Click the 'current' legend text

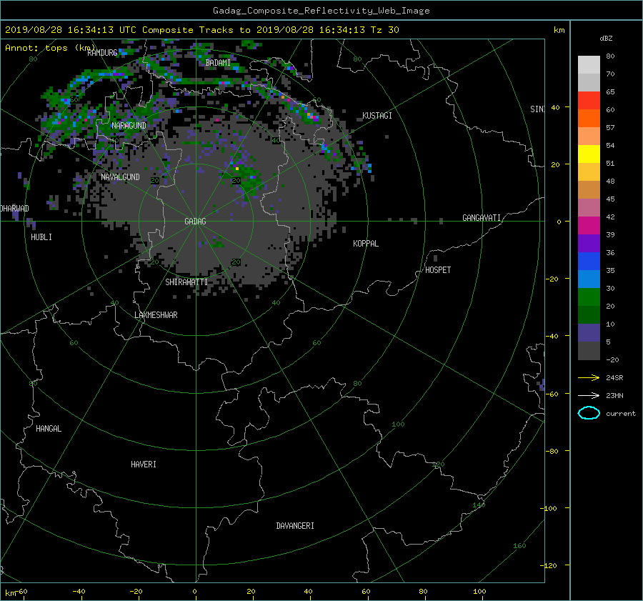(x=620, y=414)
